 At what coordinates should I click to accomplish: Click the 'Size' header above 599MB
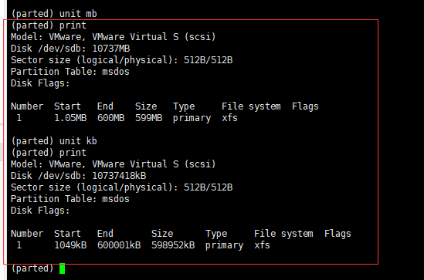[x=146, y=106]
